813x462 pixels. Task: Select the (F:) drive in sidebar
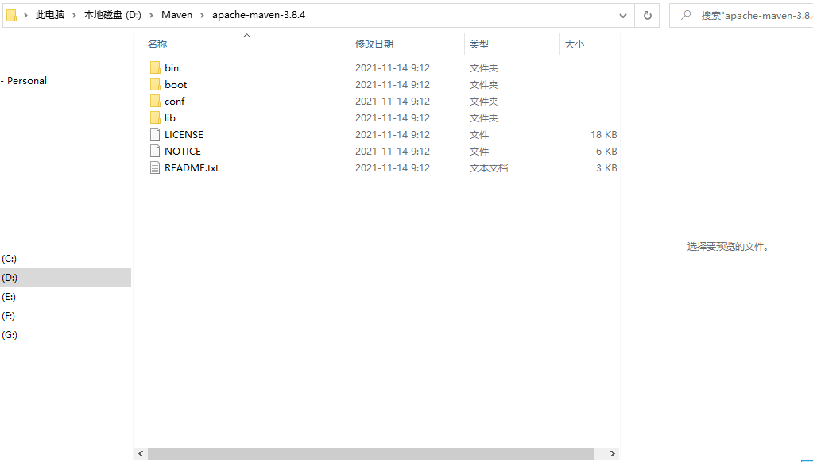pyautogui.click(x=8, y=316)
